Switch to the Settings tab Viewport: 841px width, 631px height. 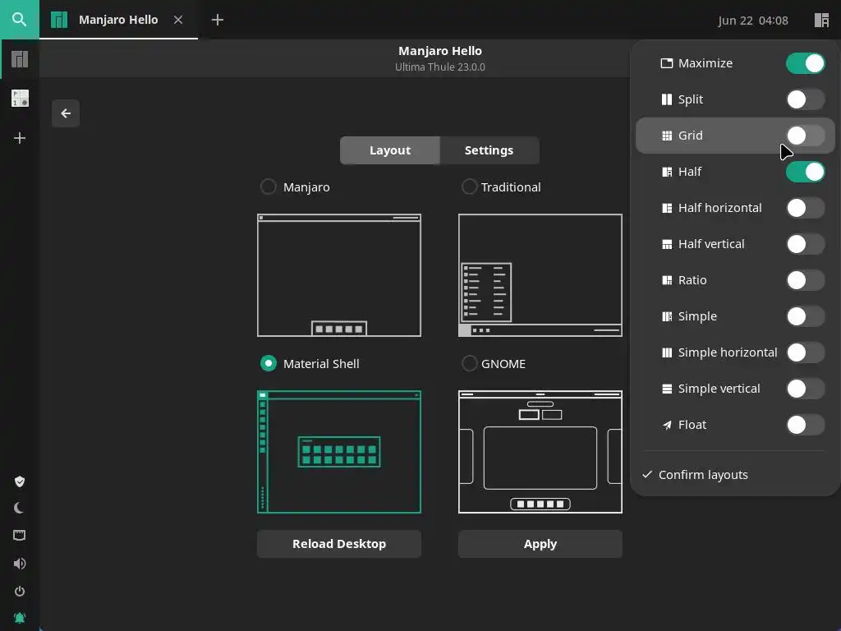coord(489,150)
